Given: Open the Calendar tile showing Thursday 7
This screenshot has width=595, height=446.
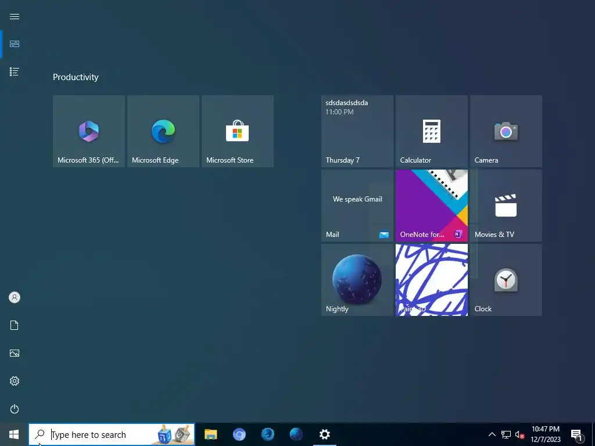Looking at the screenshot, I should pos(357,131).
